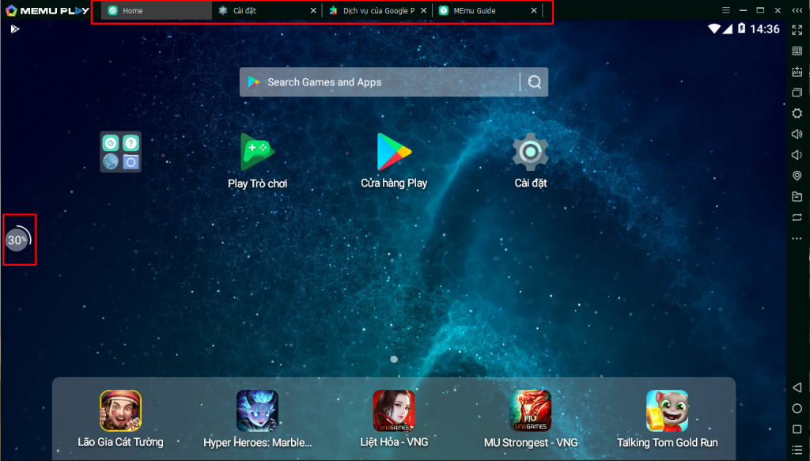This screenshot has width=810, height=461.
Task: Click the home screen page indicator dot
Action: (394, 359)
